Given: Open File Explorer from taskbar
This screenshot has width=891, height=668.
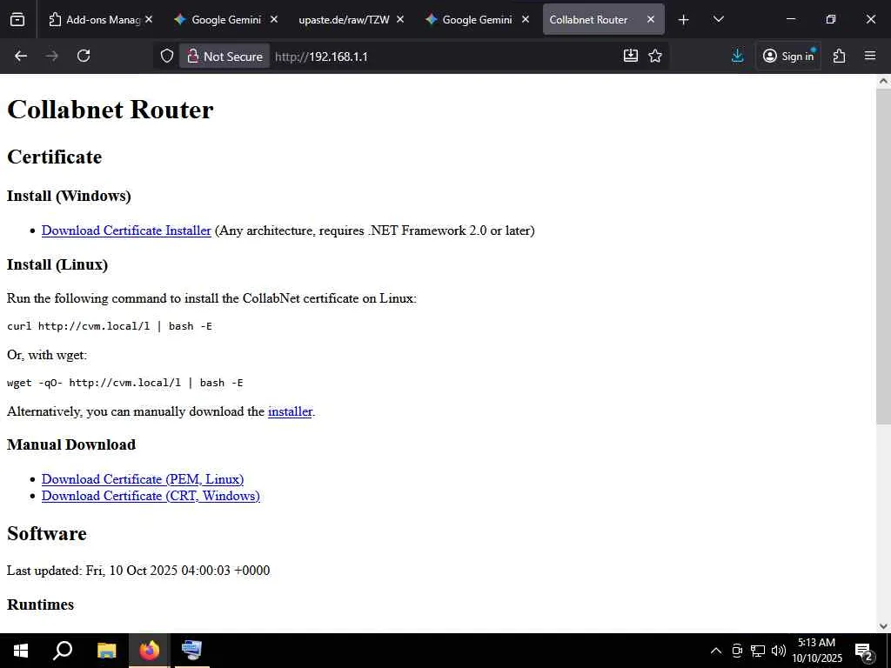Looking at the screenshot, I should [106, 651].
